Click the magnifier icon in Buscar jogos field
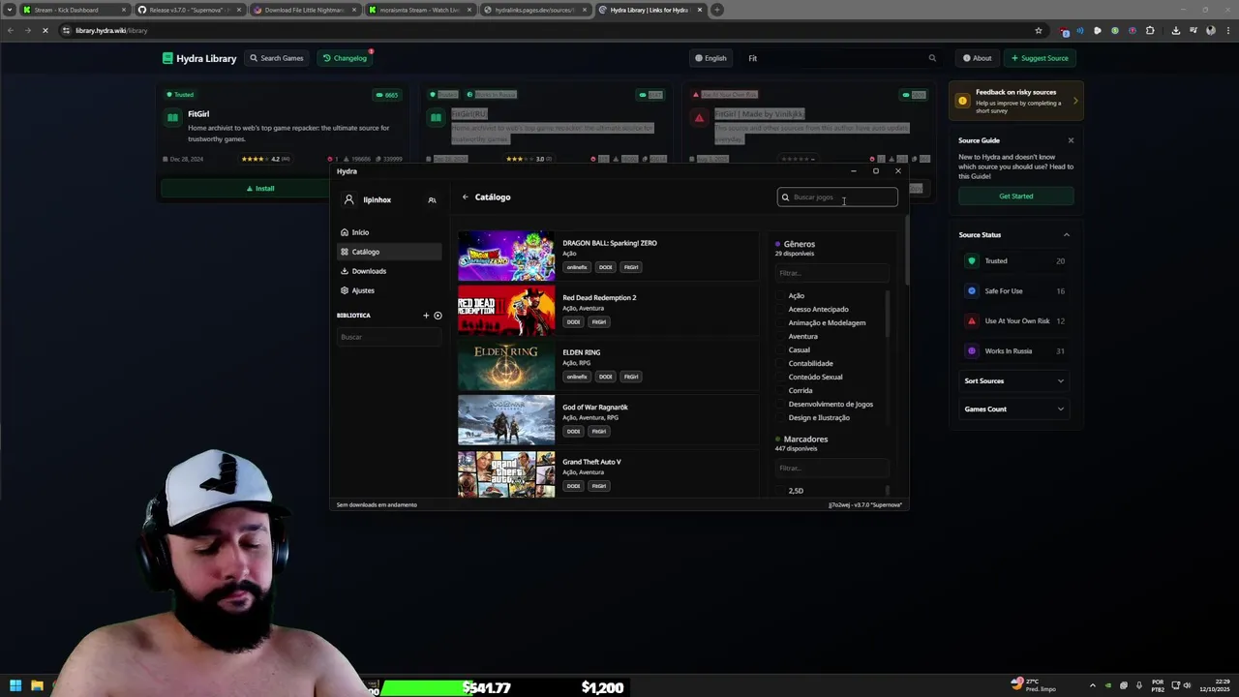Image resolution: width=1239 pixels, height=697 pixels. (x=785, y=197)
